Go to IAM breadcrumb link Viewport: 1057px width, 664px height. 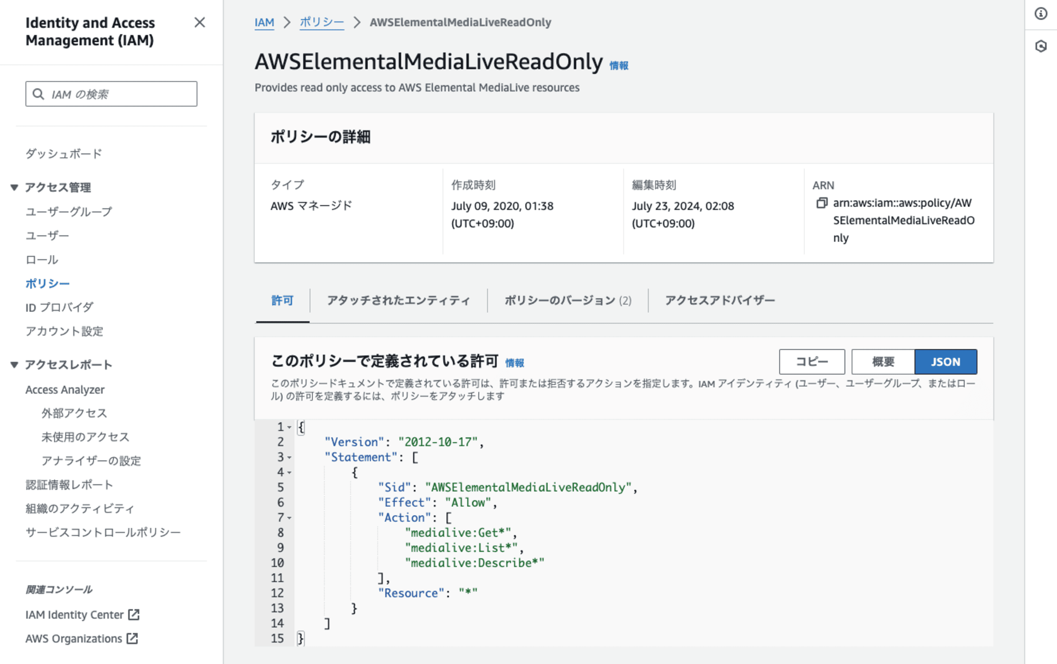pyautogui.click(x=264, y=22)
